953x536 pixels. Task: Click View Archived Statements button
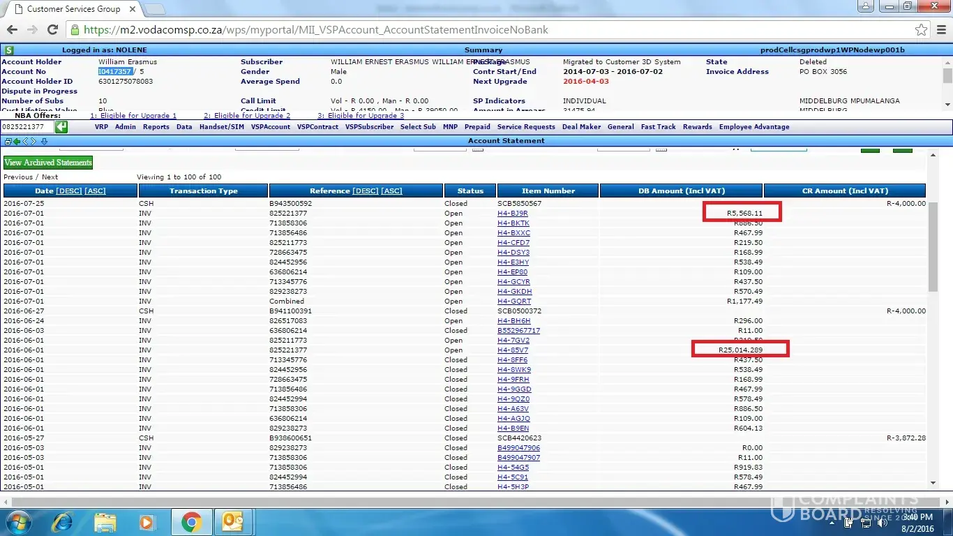point(48,163)
